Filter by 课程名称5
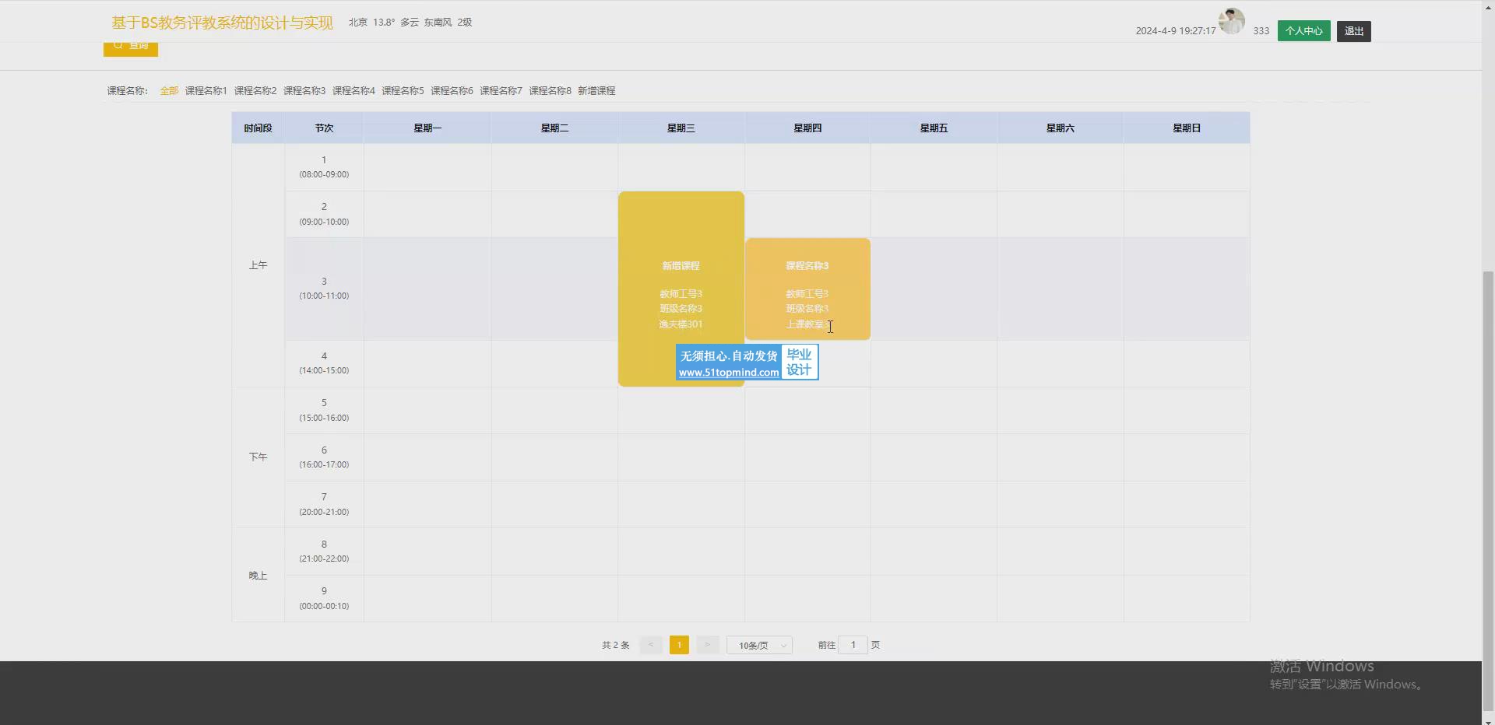The image size is (1495, 725). point(403,91)
